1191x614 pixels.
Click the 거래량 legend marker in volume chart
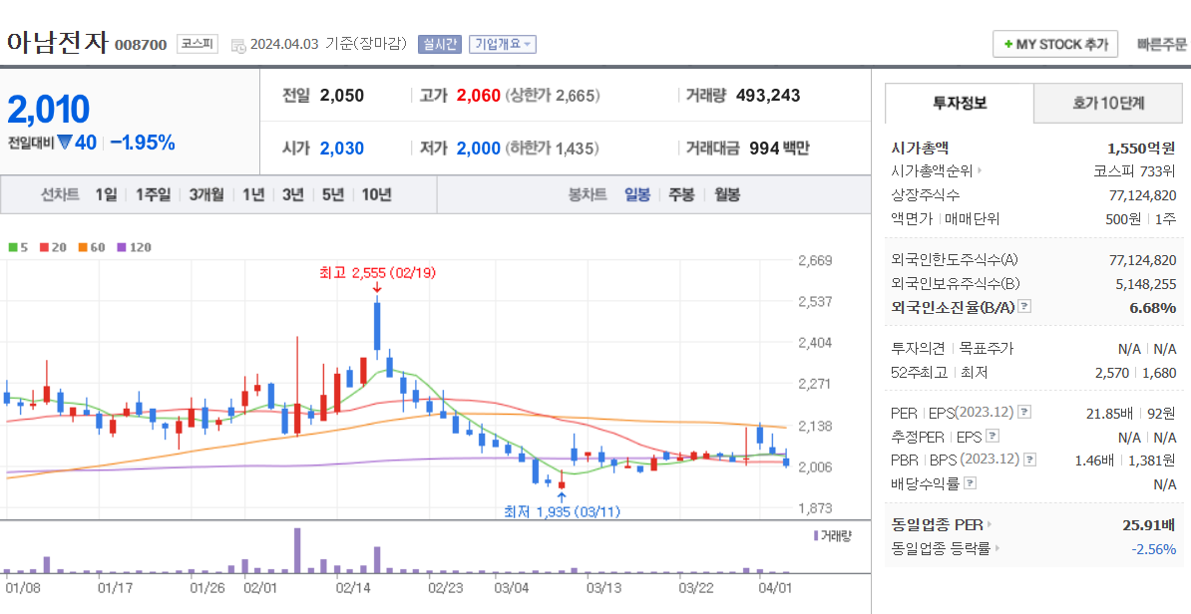point(817,536)
